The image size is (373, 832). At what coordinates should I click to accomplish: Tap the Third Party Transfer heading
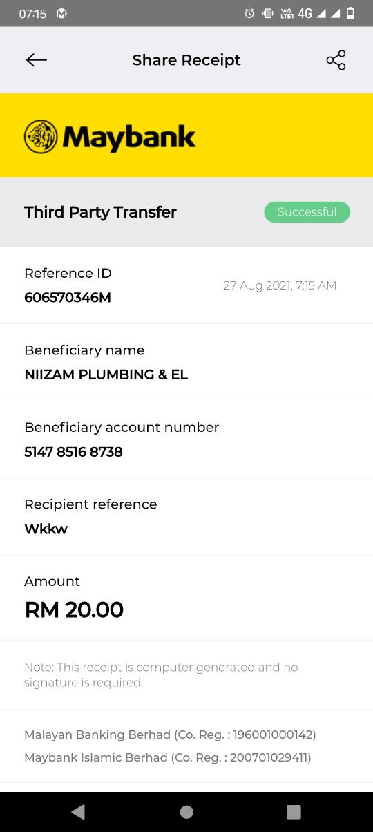click(x=101, y=212)
